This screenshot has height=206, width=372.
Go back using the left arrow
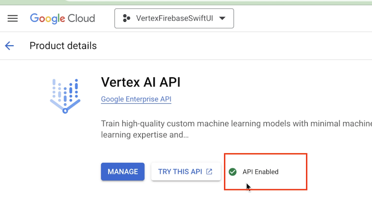[9, 46]
